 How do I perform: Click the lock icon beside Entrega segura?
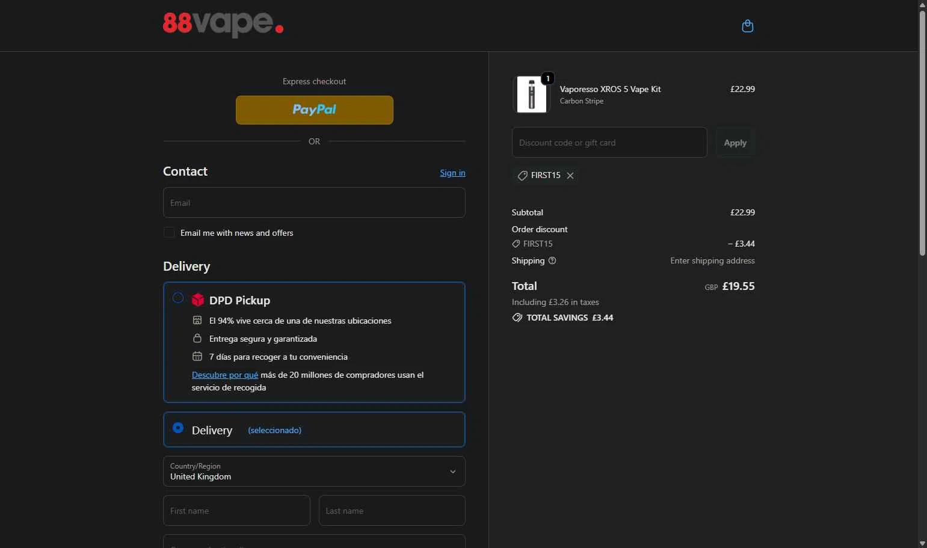pos(197,338)
